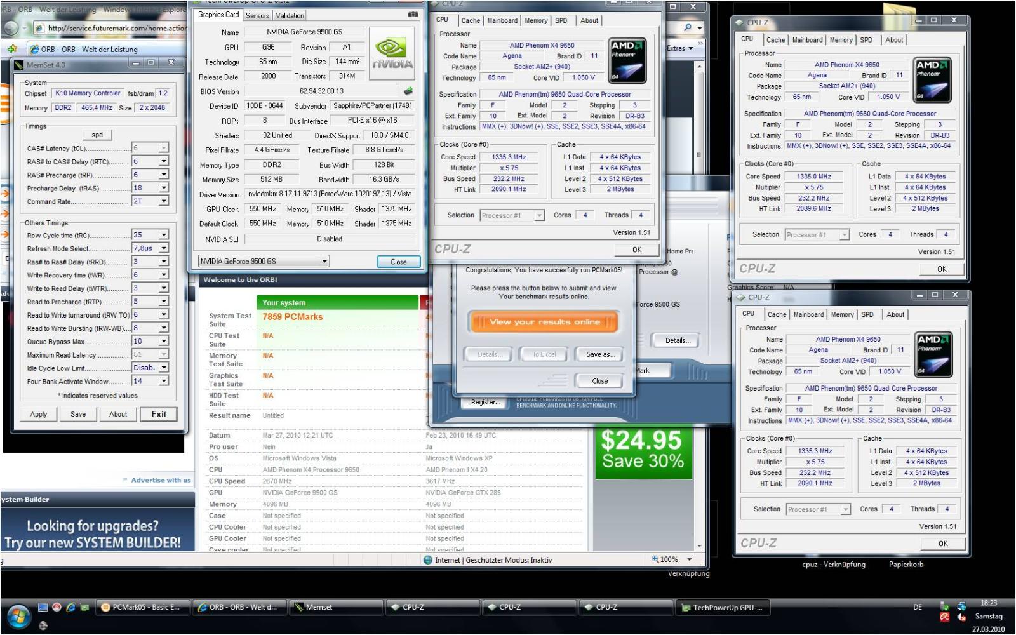
Task: Open the Write Recovery time (tWR) dropdown
Action: pyautogui.click(x=163, y=275)
